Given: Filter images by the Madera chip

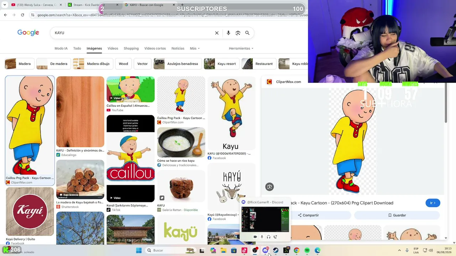Looking at the screenshot, I should click(20, 64).
